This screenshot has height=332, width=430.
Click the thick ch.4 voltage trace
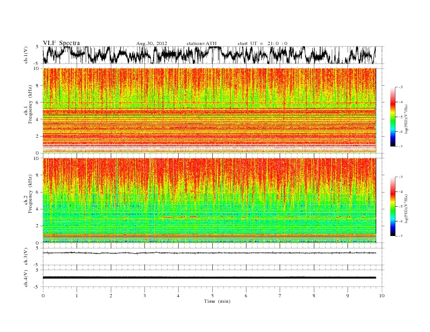[x=209, y=278]
